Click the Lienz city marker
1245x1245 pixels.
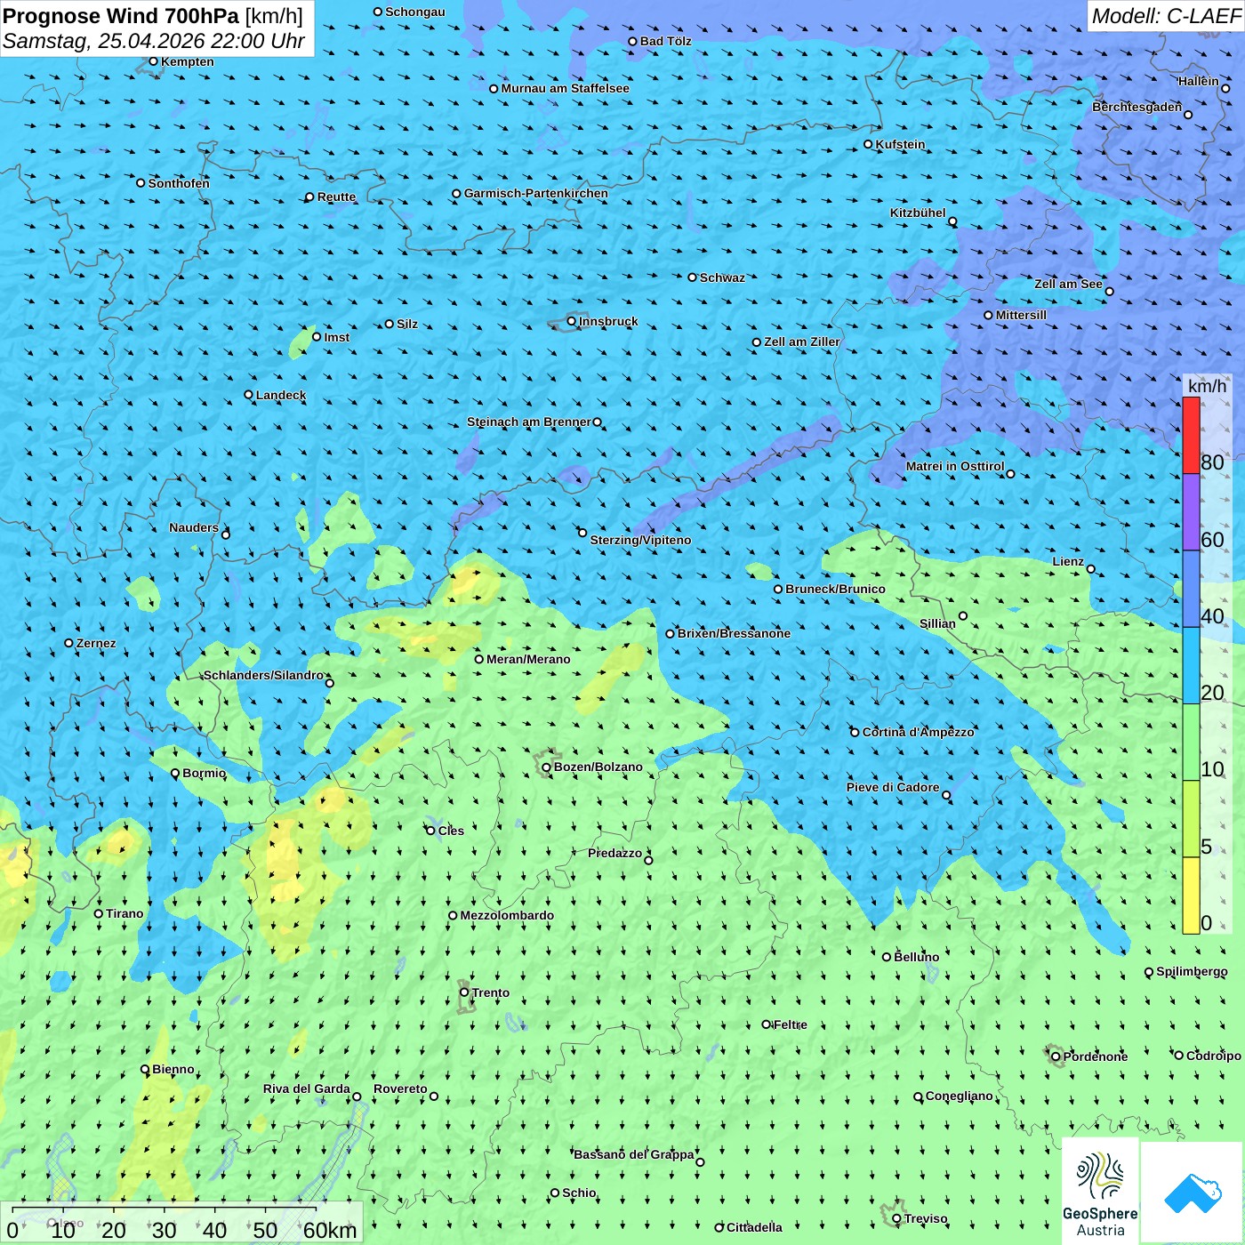point(1091,569)
